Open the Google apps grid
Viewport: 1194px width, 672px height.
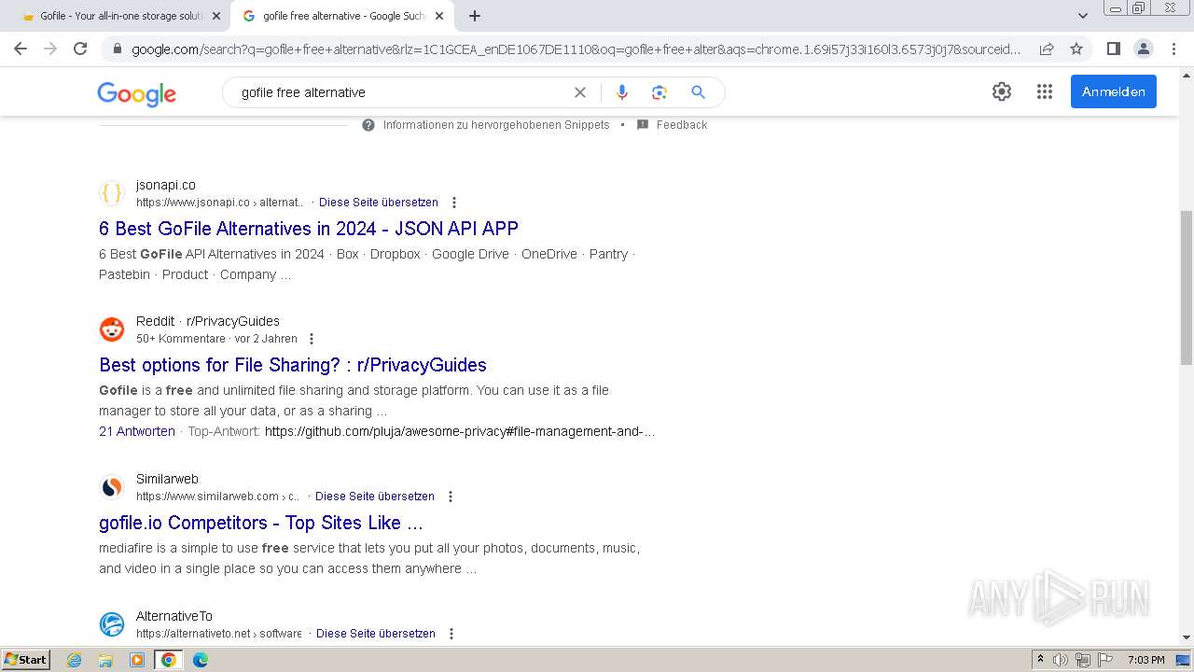pos(1045,91)
